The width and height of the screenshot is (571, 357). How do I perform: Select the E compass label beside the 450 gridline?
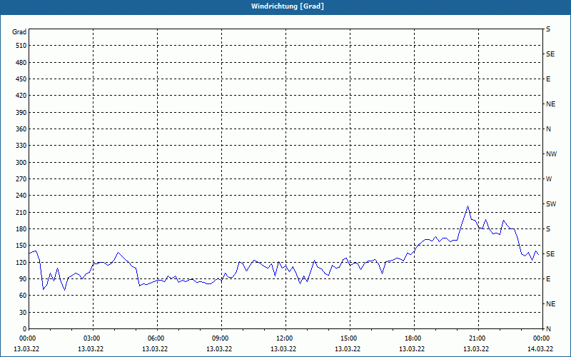(548, 79)
